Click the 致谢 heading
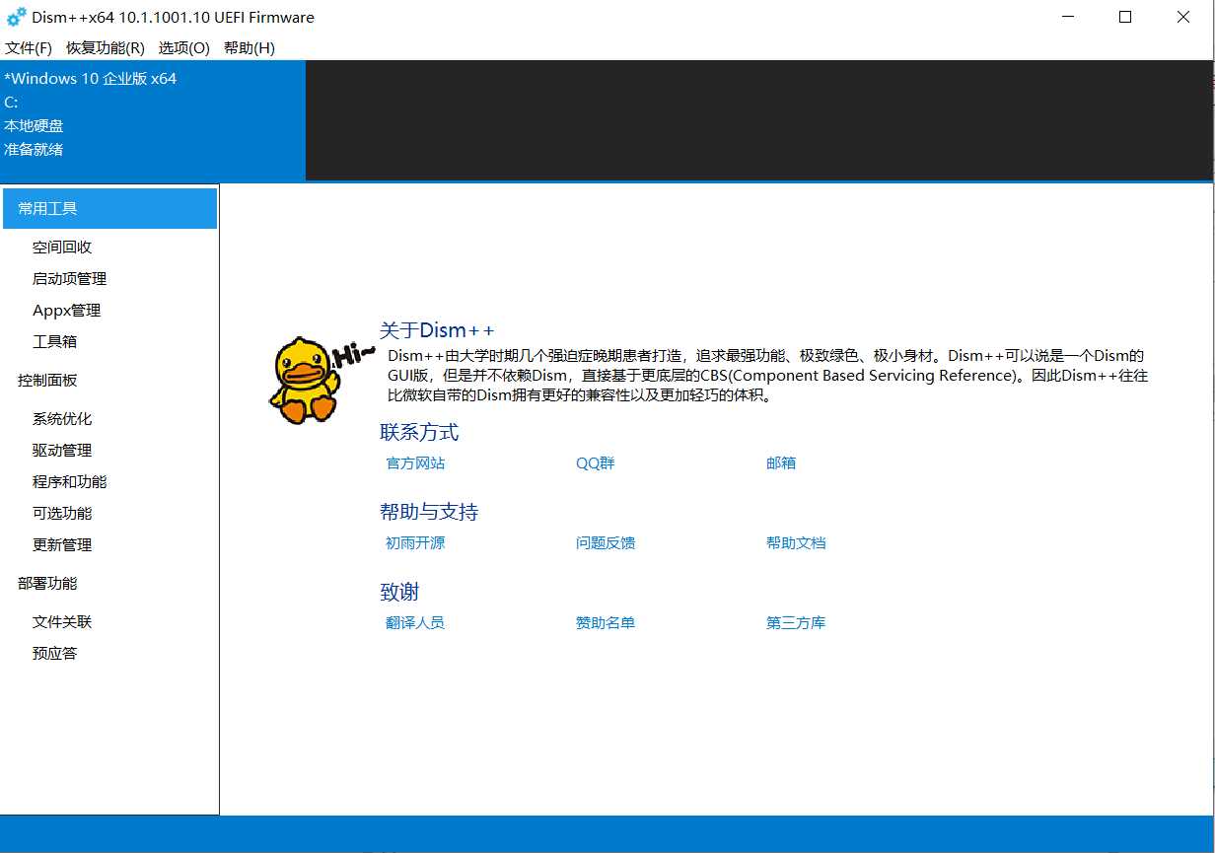Image resolution: width=1215 pixels, height=853 pixels. point(399,593)
